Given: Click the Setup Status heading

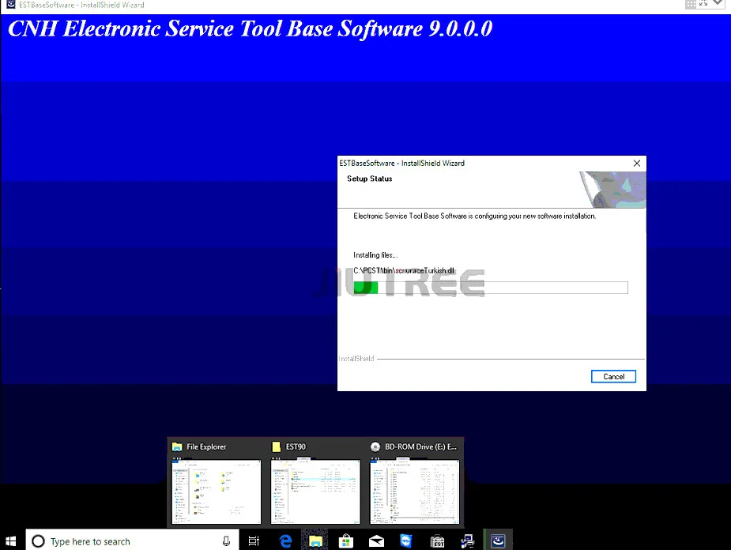Looking at the screenshot, I should 369,179.
